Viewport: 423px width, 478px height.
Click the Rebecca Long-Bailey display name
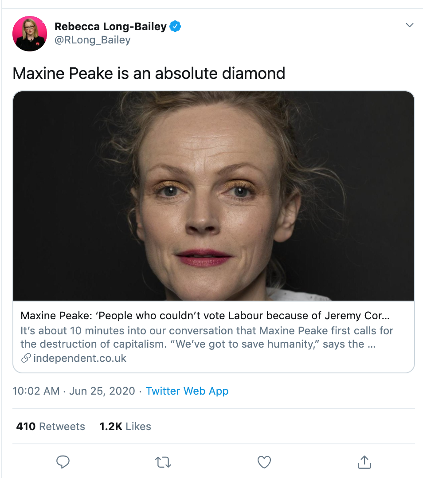click(x=110, y=27)
